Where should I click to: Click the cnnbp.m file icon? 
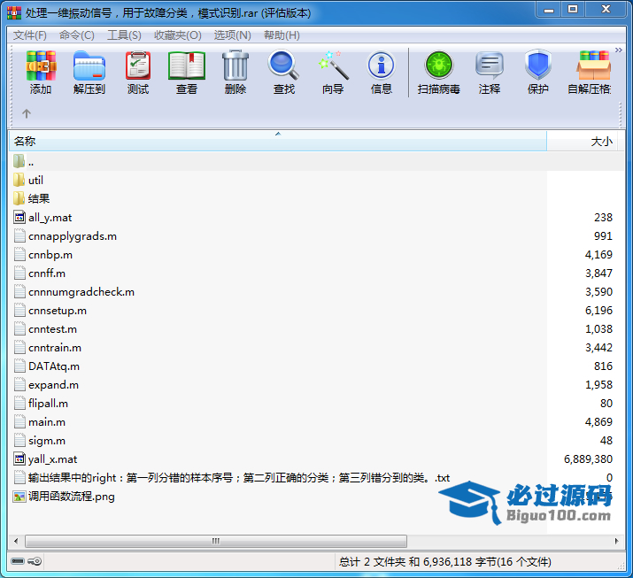coord(19,255)
